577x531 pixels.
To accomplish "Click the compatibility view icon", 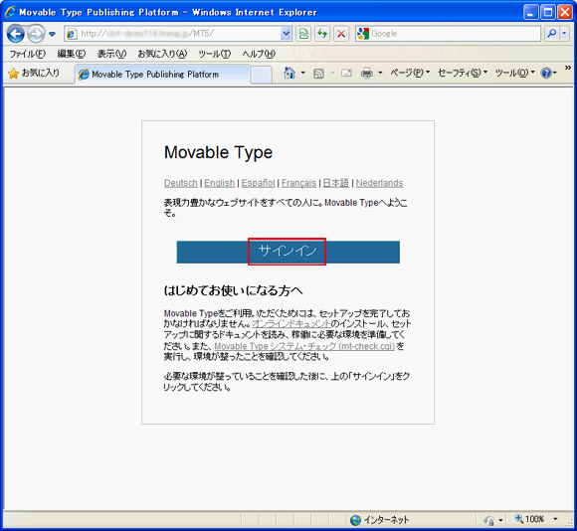I will (303, 34).
